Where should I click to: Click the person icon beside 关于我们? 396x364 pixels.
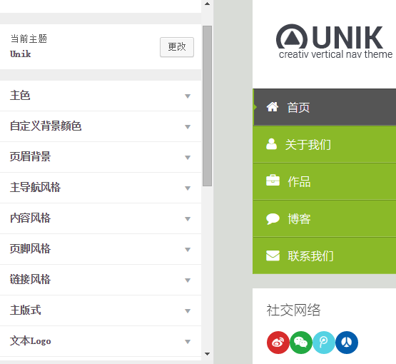point(272,144)
